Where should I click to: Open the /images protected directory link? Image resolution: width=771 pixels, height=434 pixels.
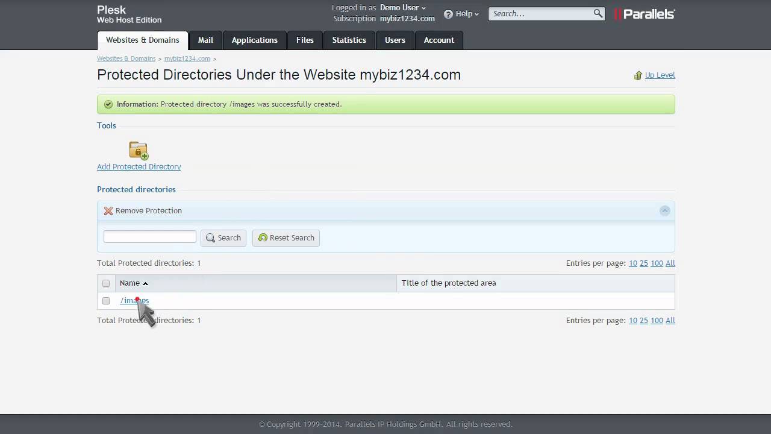tap(134, 301)
